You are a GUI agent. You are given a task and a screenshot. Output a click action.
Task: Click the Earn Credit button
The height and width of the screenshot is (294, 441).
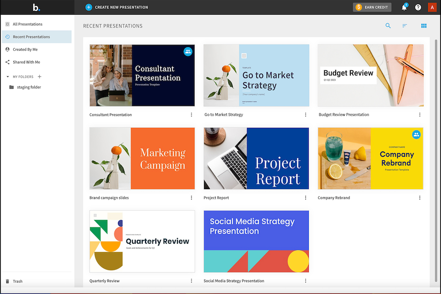coord(372,7)
